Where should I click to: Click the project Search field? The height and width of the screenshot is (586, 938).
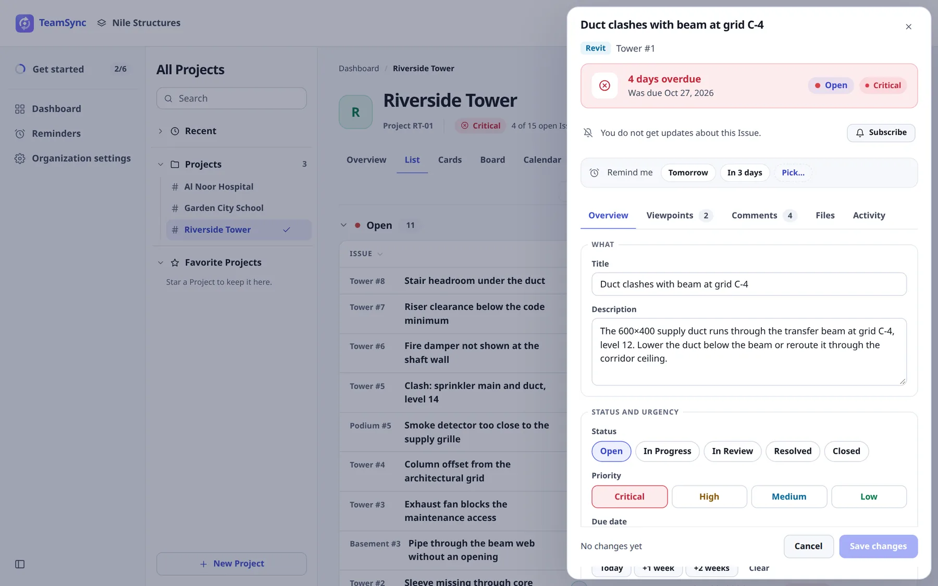231,98
